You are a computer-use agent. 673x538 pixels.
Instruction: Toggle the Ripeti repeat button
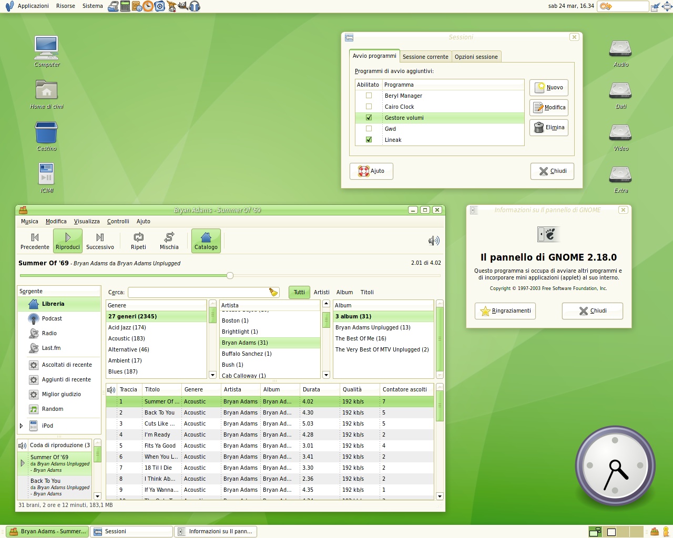click(138, 241)
